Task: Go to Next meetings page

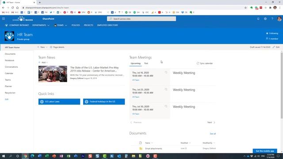Action: coord(211,122)
